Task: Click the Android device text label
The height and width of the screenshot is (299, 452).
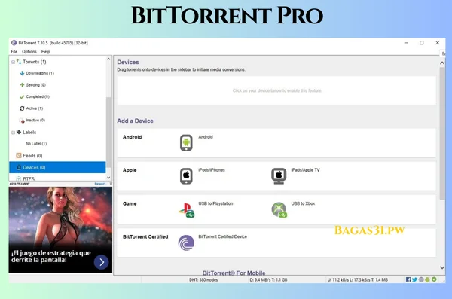Action: coord(206,137)
